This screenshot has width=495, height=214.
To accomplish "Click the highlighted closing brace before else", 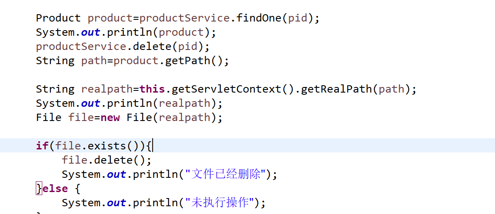I will click(39, 189).
